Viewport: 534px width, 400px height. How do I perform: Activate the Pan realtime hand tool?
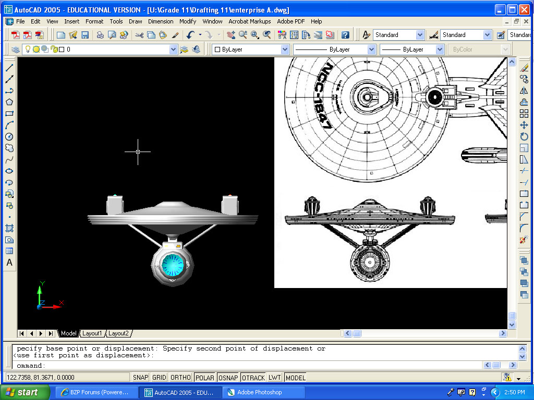(x=231, y=35)
